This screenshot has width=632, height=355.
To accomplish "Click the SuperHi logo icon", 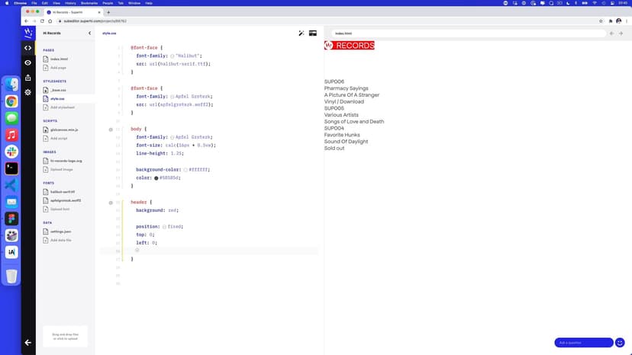I will [x=28, y=33].
